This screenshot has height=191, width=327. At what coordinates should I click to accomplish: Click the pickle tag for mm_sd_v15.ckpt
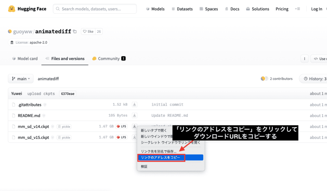pos(64,137)
